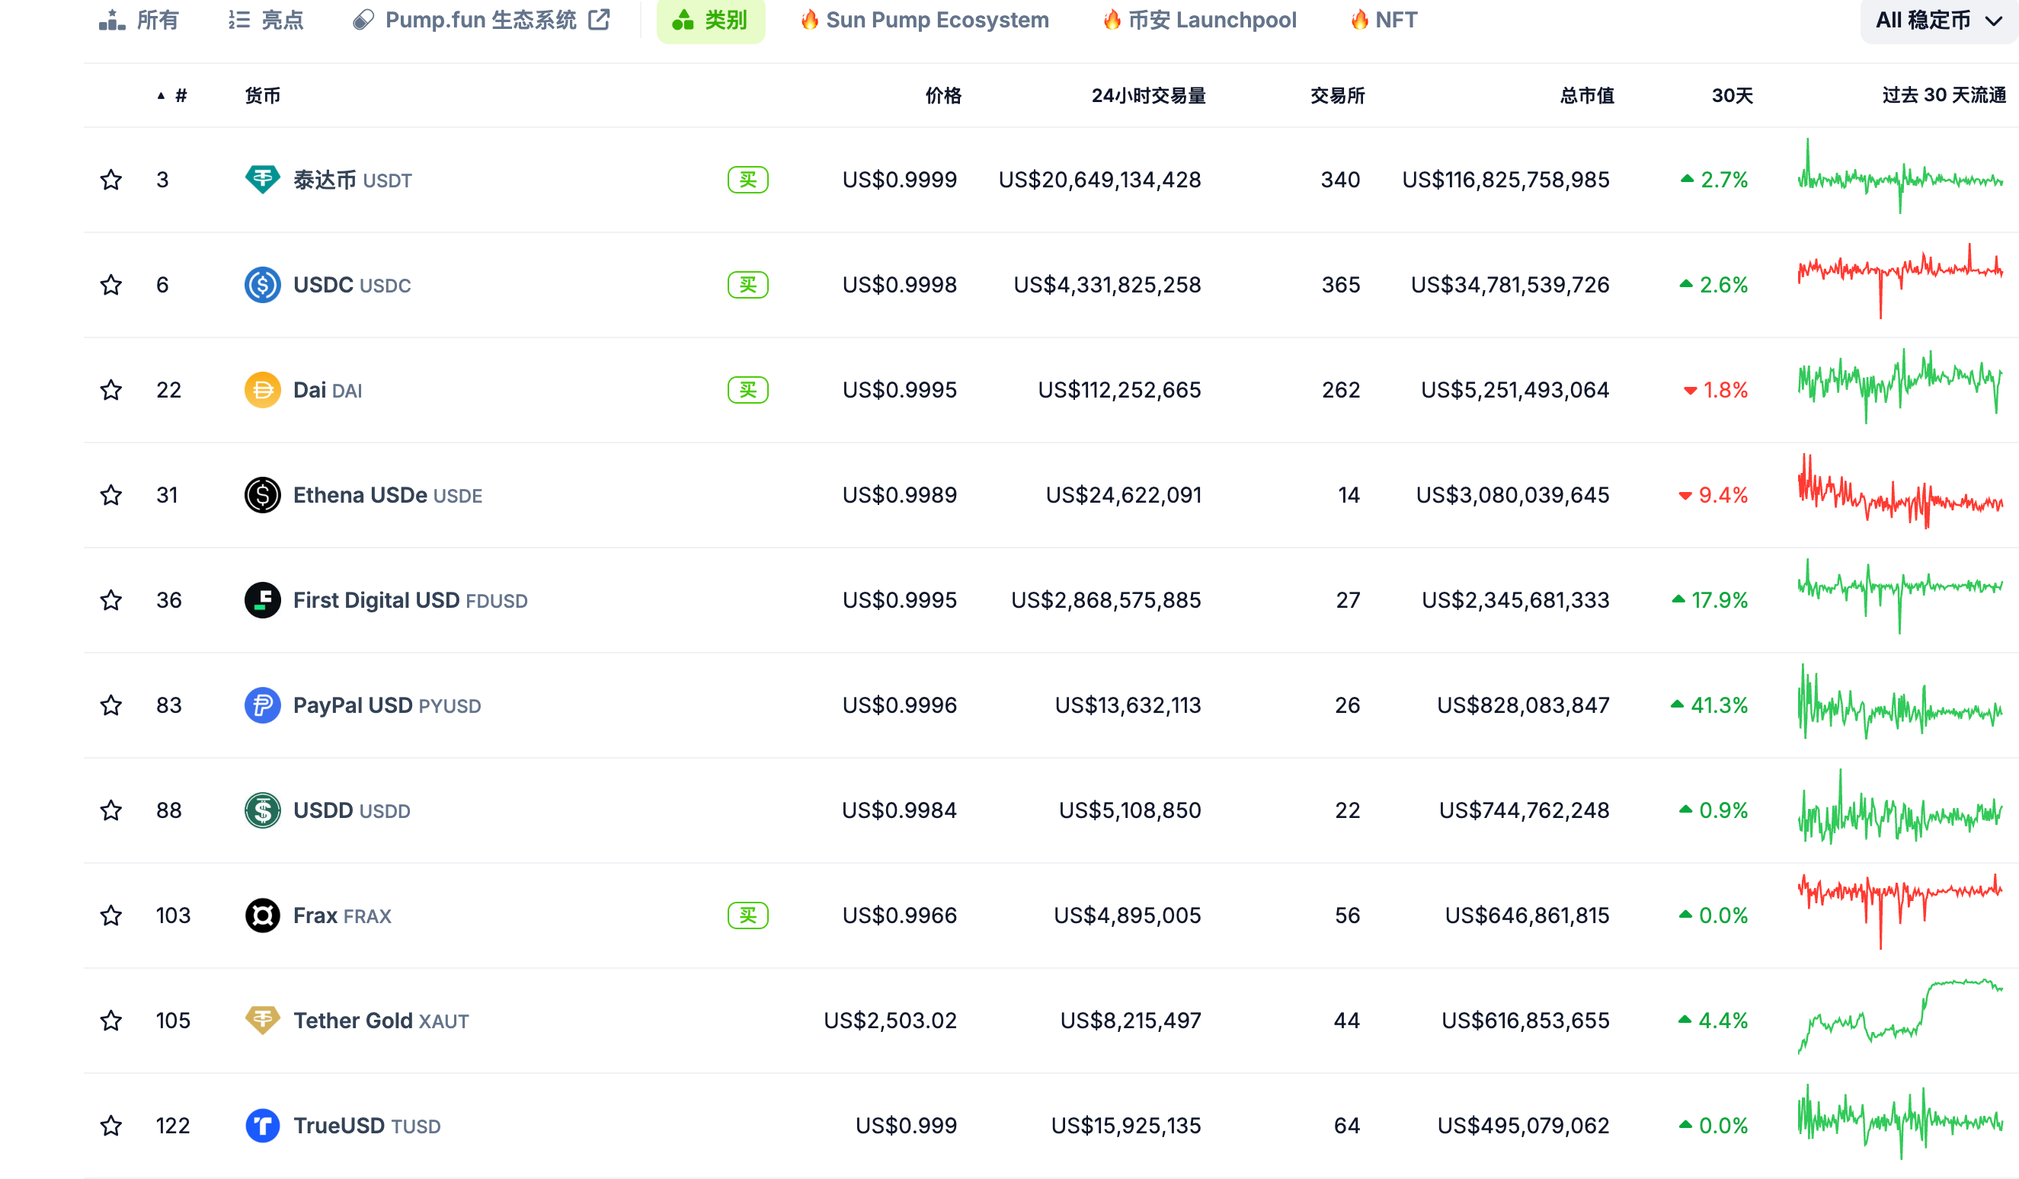
Task: Star the USDD row
Action: [111, 810]
